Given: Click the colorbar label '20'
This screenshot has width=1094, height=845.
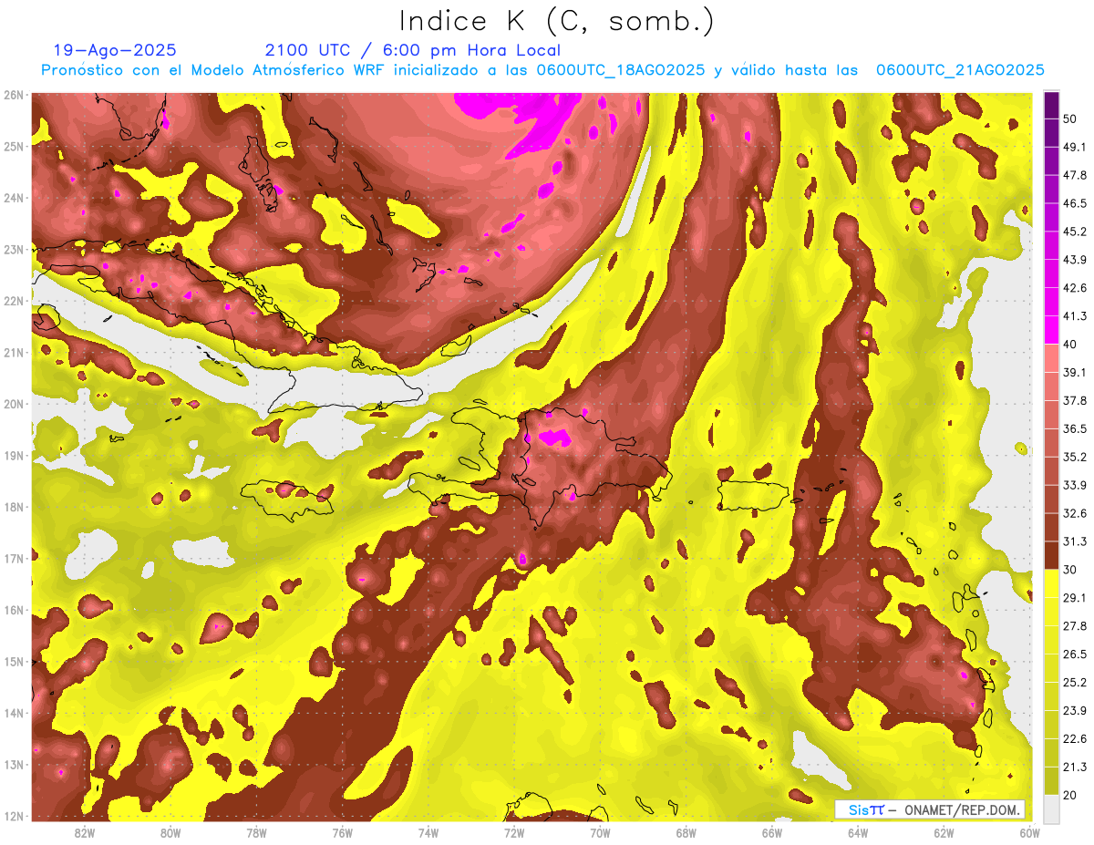Looking at the screenshot, I should click(x=1069, y=794).
